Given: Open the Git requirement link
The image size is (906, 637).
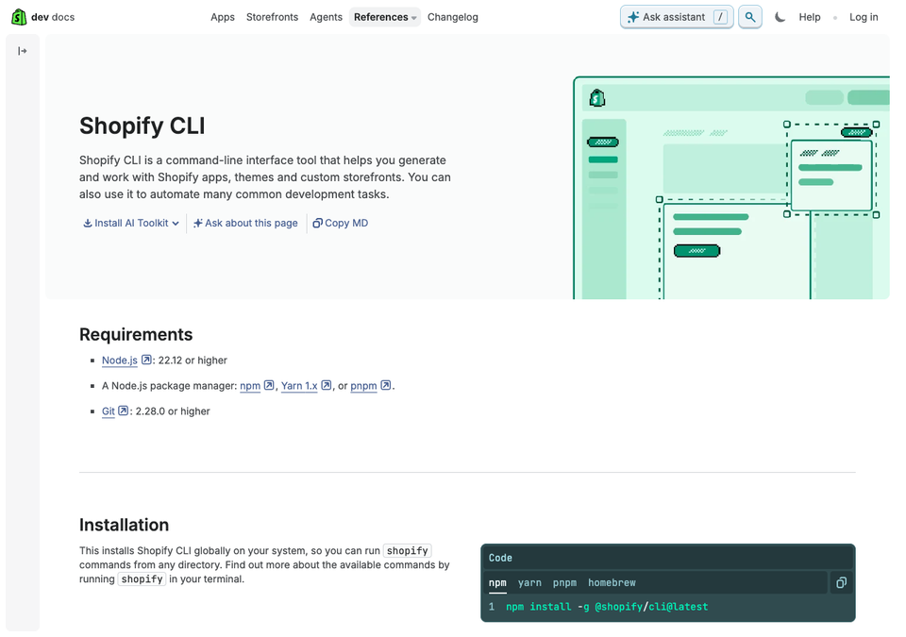Looking at the screenshot, I should coord(108,411).
